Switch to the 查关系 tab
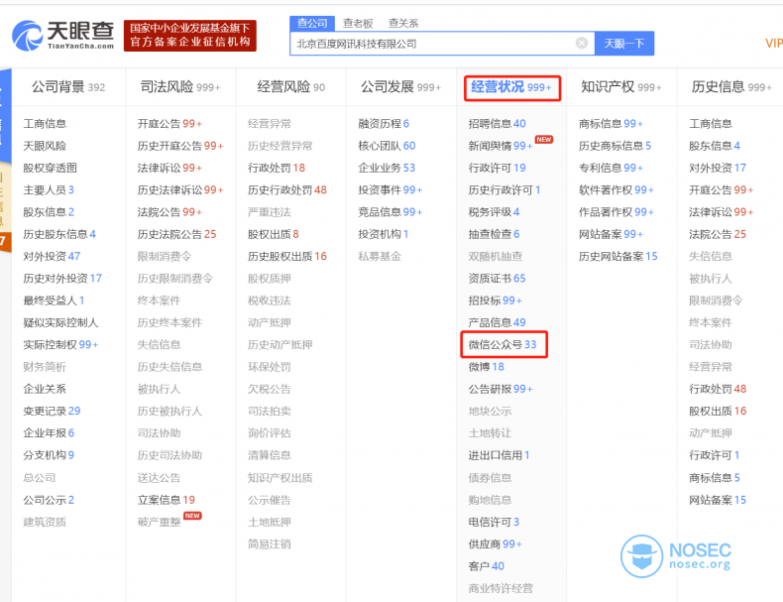The width and height of the screenshot is (783, 602). 403,23
